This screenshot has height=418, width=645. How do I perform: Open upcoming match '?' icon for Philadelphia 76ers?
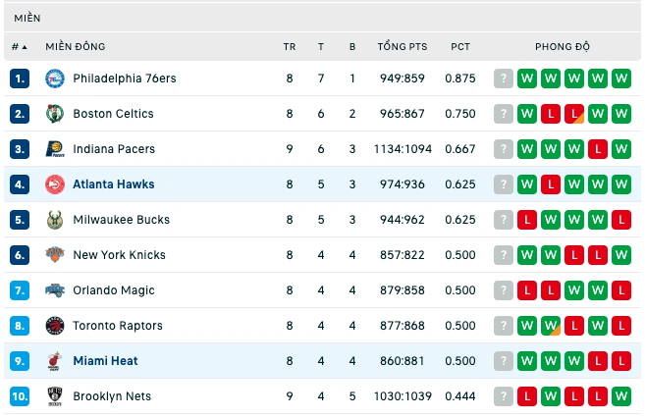(503, 78)
